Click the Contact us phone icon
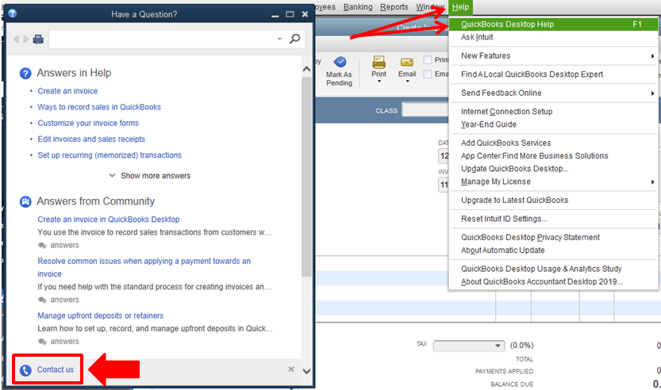Viewport: 661px width, 390px height. point(25,370)
